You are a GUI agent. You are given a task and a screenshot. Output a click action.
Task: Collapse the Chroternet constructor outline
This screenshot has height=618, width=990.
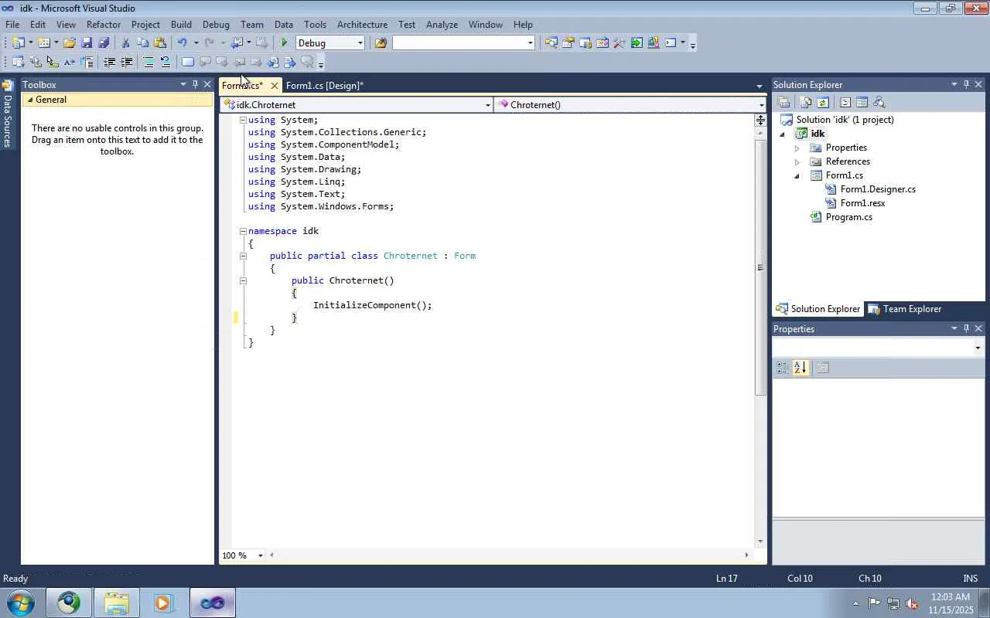tap(243, 280)
